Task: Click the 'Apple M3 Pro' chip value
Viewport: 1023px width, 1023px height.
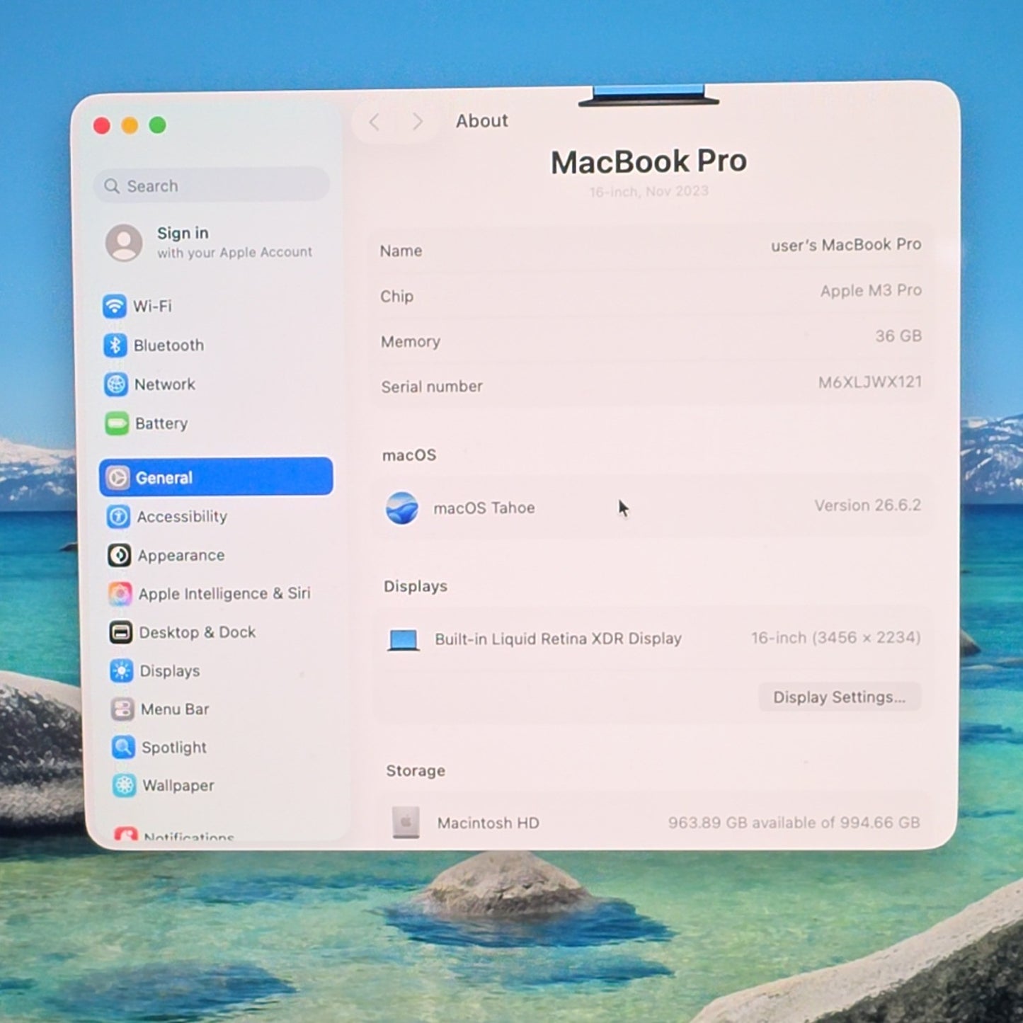Action: coord(871,290)
